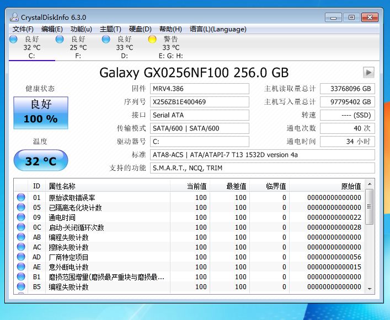Click the 属性名称 column header

coord(108,186)
